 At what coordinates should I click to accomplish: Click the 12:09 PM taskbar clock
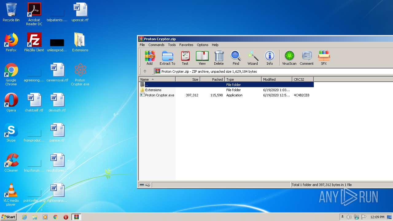[377, 217]
